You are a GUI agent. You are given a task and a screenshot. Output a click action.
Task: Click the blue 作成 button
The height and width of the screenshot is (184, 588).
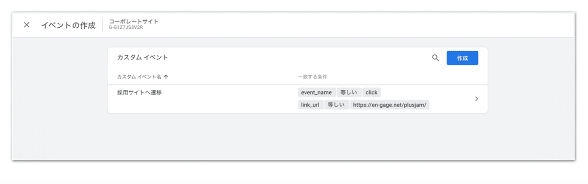462,58
